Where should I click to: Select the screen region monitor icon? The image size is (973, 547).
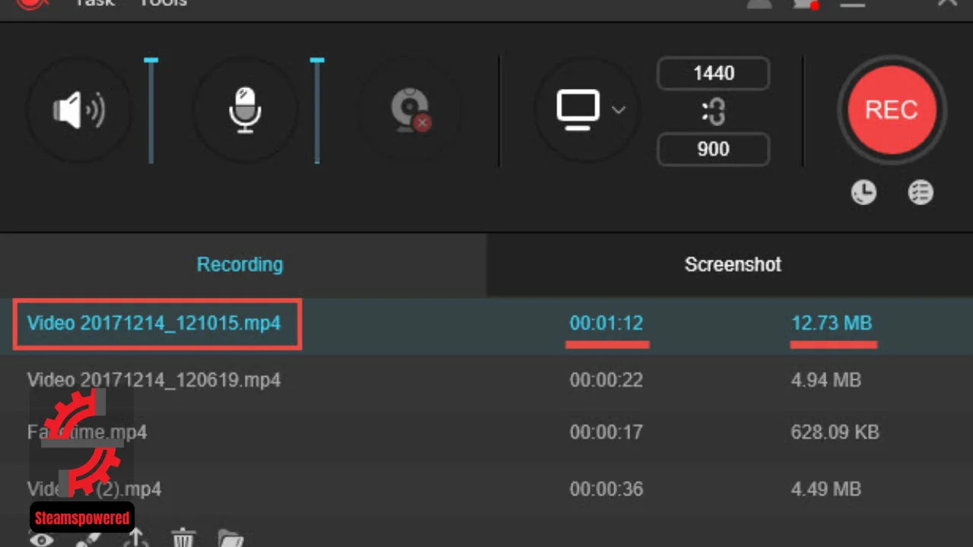tap(578, 109)
